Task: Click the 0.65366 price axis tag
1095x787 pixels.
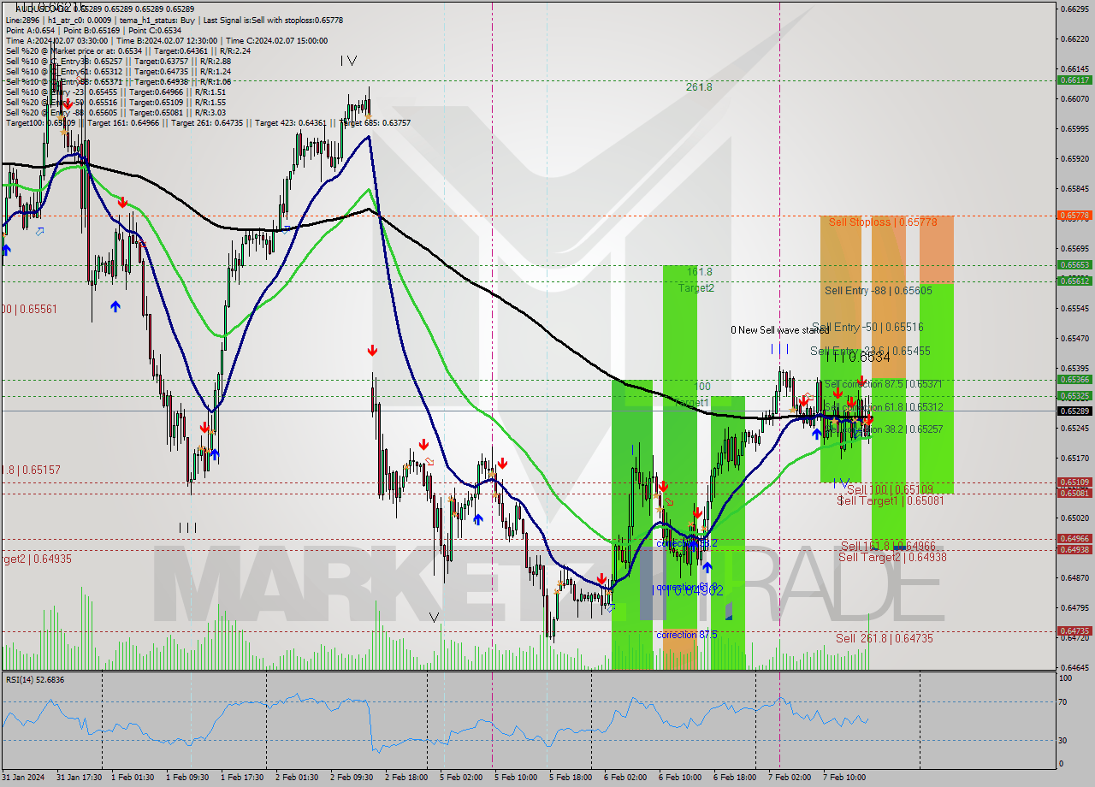Action: [x=1074, y=379]
